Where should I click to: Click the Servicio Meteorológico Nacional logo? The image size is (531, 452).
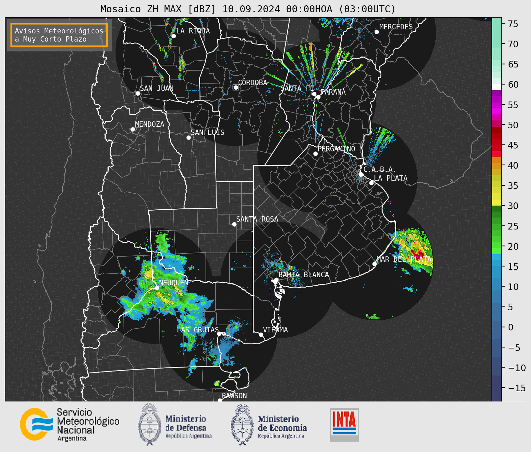[x=70, y=424]
